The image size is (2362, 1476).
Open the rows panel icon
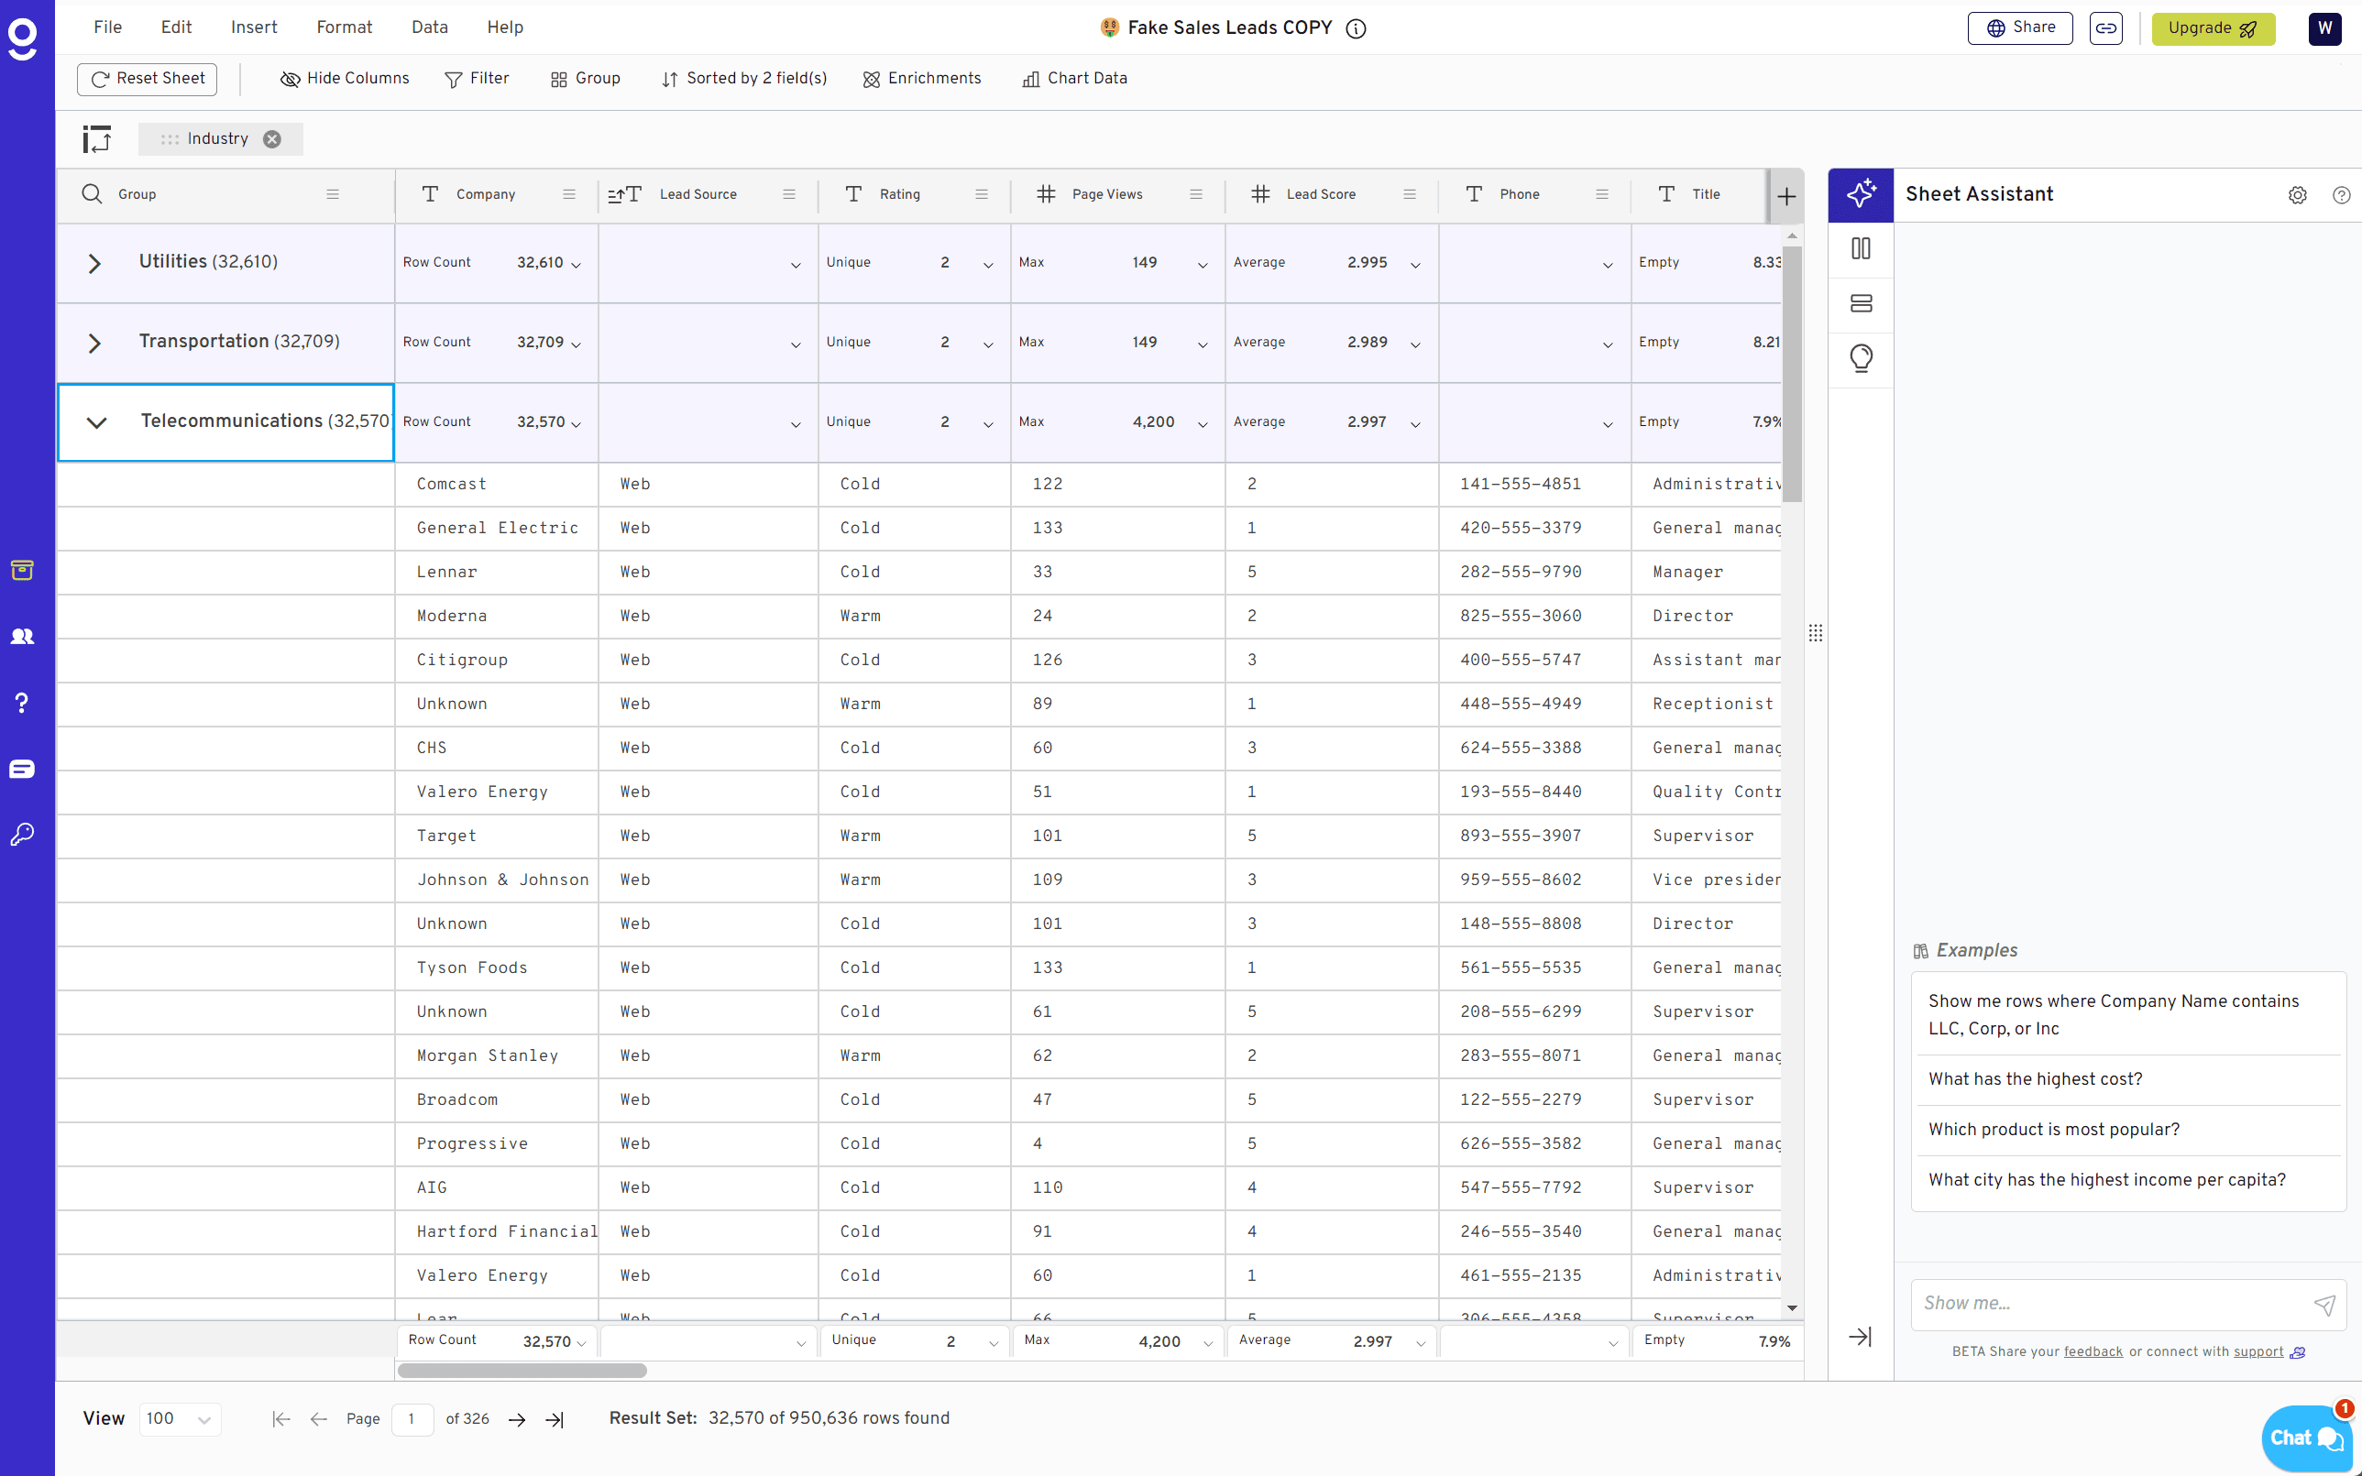(1860, 303)
